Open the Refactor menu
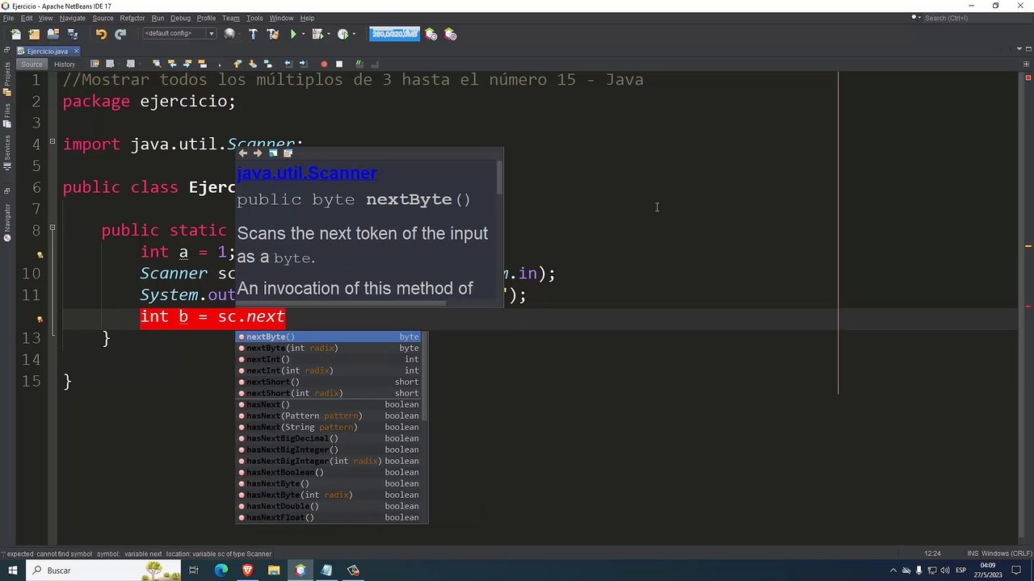This screenshot has height=581, width=1034. point(132,18)
